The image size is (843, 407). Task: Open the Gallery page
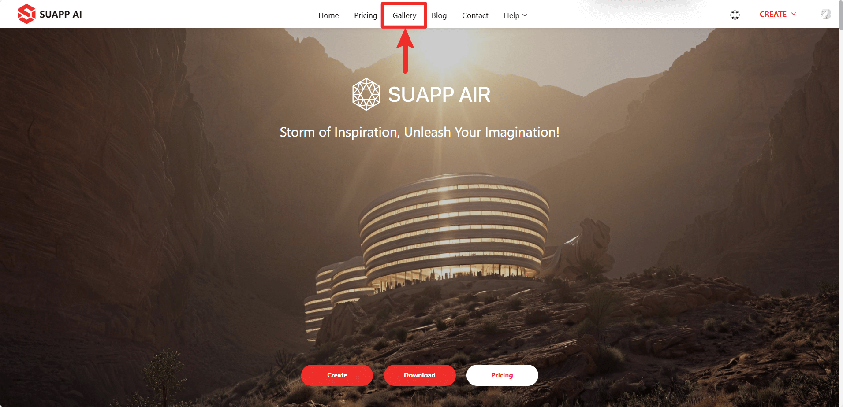(404, 15)
